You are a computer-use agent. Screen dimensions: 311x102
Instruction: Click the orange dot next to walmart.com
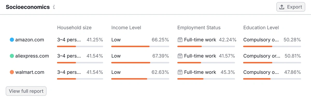[12, 72]
